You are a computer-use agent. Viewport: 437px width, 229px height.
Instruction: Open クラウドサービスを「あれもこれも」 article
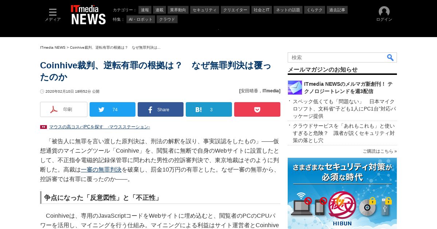344,133
